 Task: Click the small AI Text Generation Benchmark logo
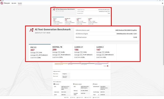tap(54, 10)
